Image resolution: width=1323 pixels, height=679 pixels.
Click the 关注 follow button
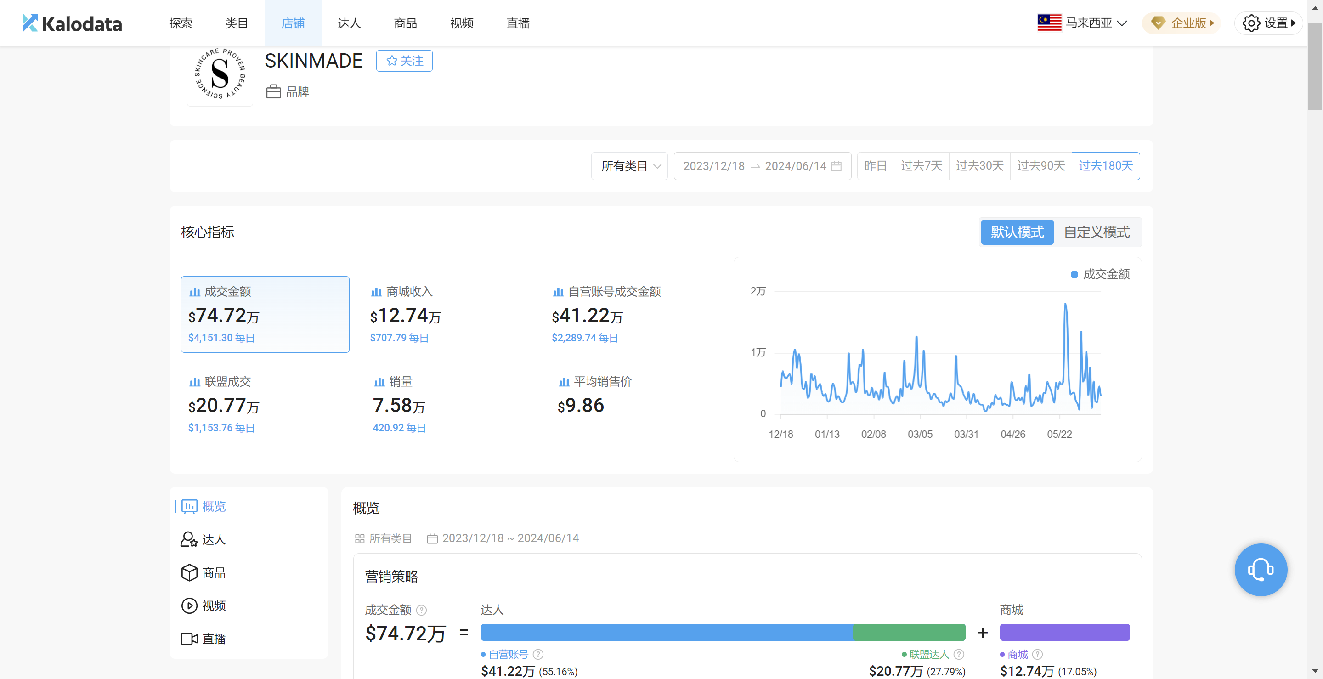(x=404, y=61)
